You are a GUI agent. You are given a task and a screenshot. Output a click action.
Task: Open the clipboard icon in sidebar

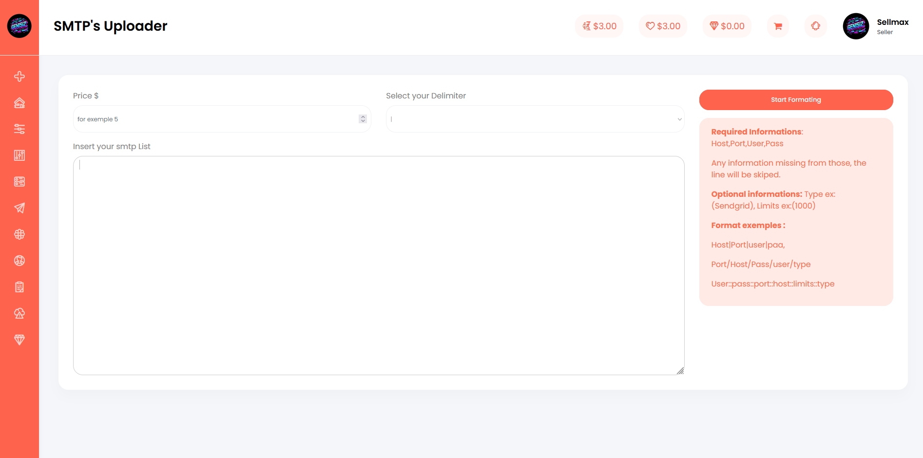coord(19,287)
